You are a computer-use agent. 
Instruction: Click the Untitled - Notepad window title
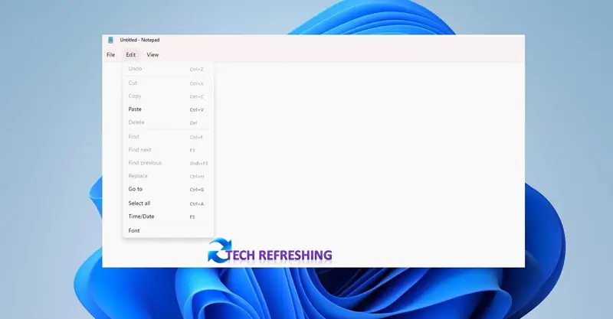point(139,40)
